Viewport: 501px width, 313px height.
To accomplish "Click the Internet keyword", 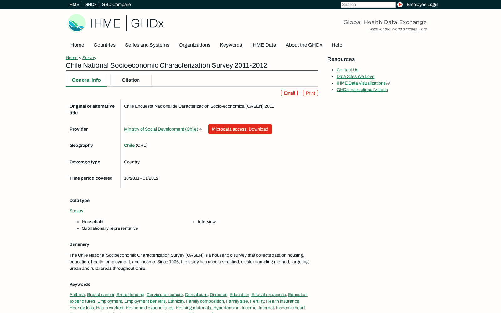I will point(266,308).
